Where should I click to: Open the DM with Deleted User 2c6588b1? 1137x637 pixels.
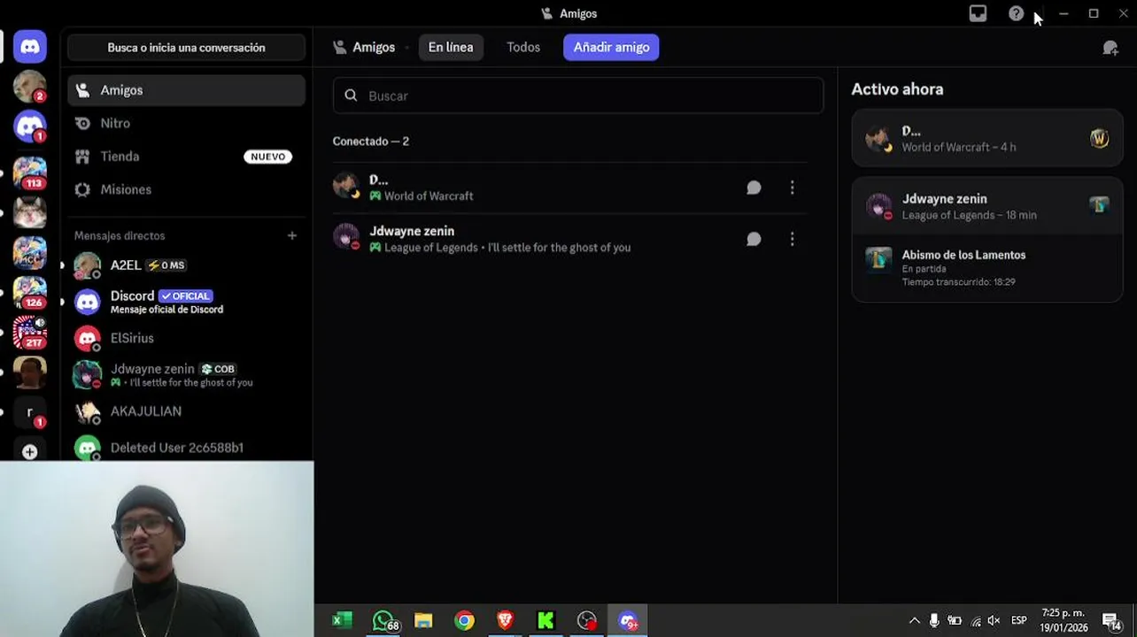[186, 448]
